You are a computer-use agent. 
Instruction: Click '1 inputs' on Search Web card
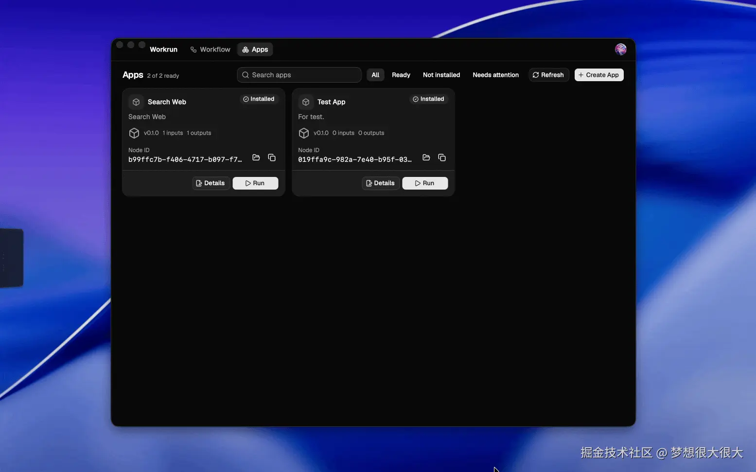pos(173,133)
